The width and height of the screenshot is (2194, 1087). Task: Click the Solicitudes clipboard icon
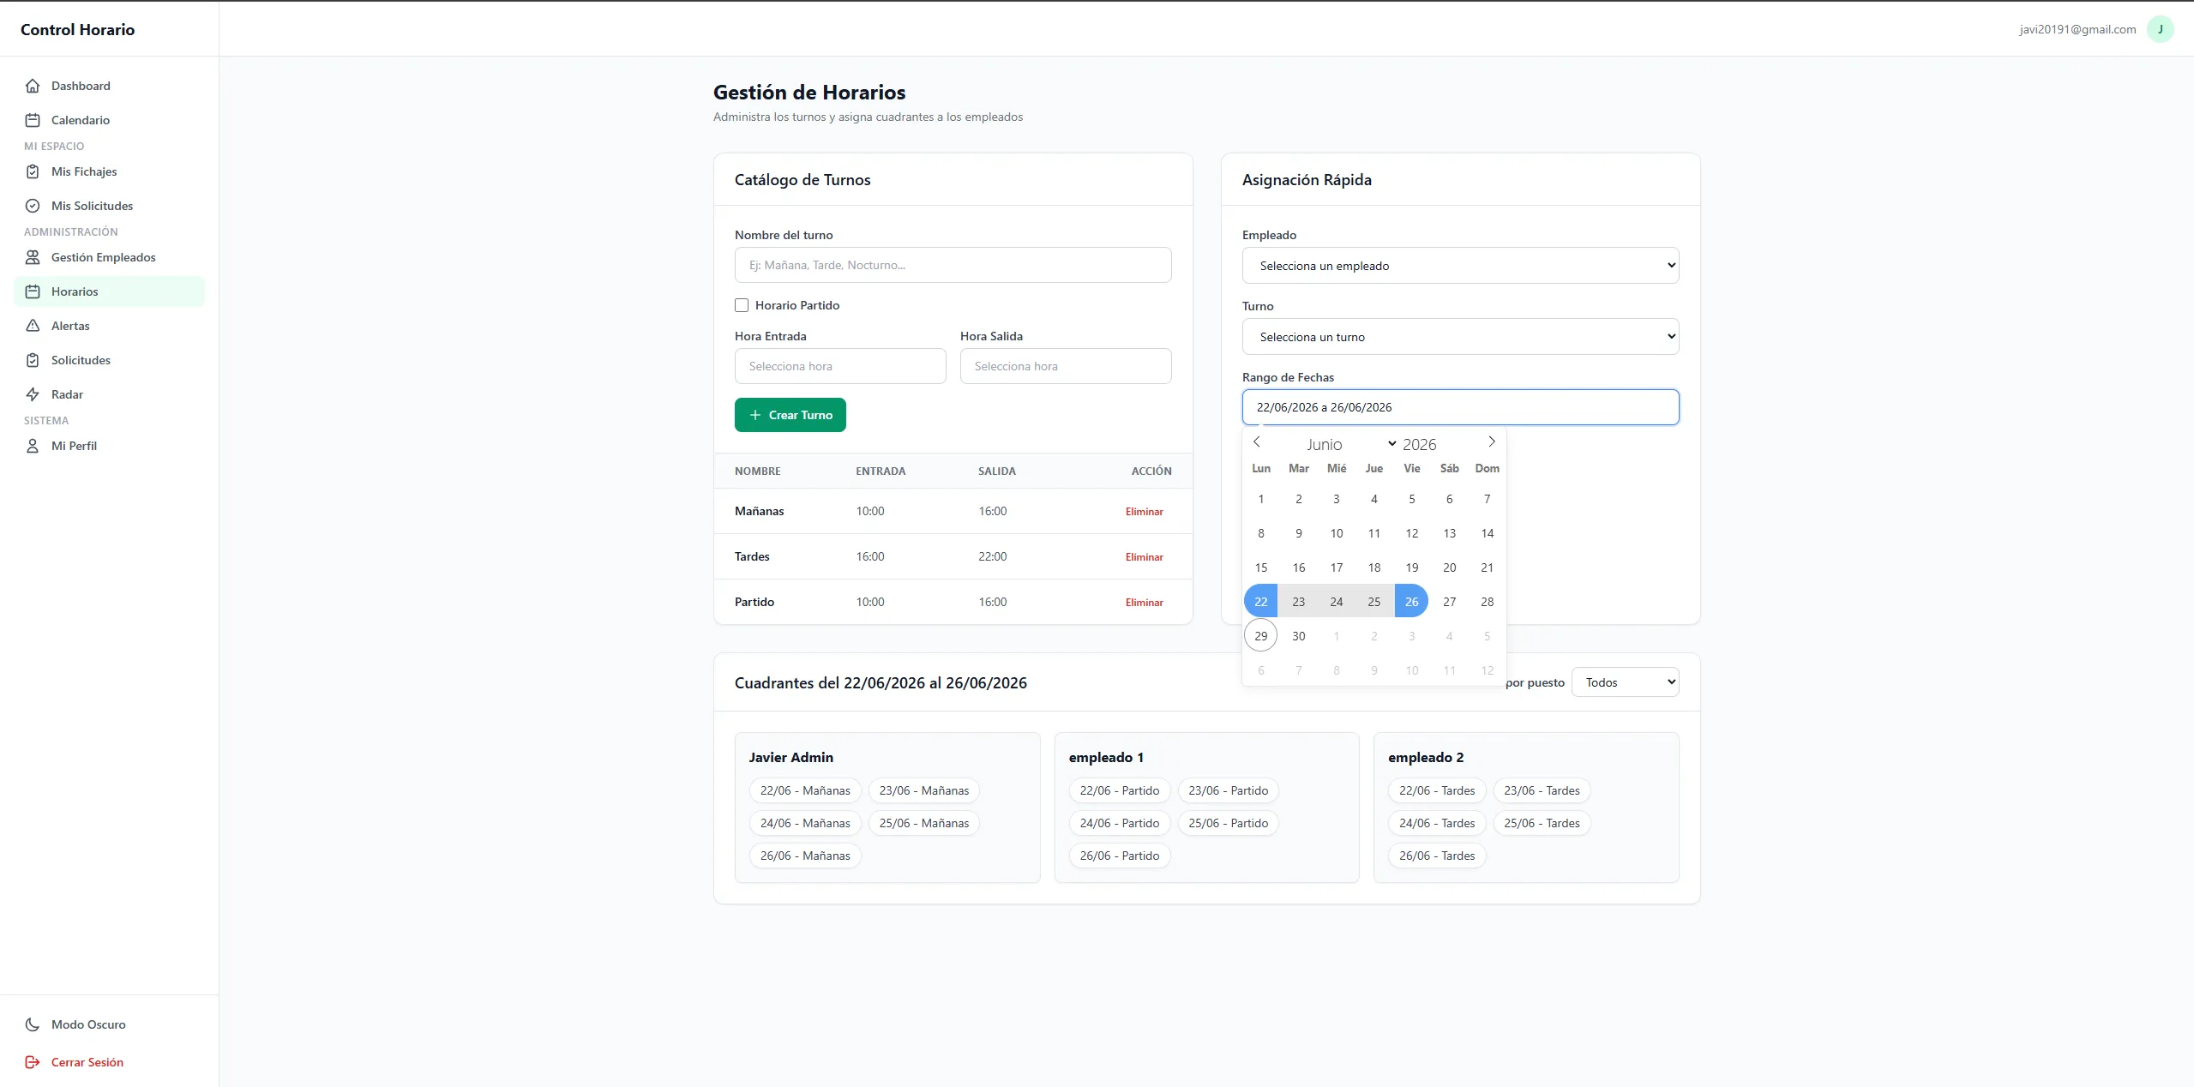33,360
